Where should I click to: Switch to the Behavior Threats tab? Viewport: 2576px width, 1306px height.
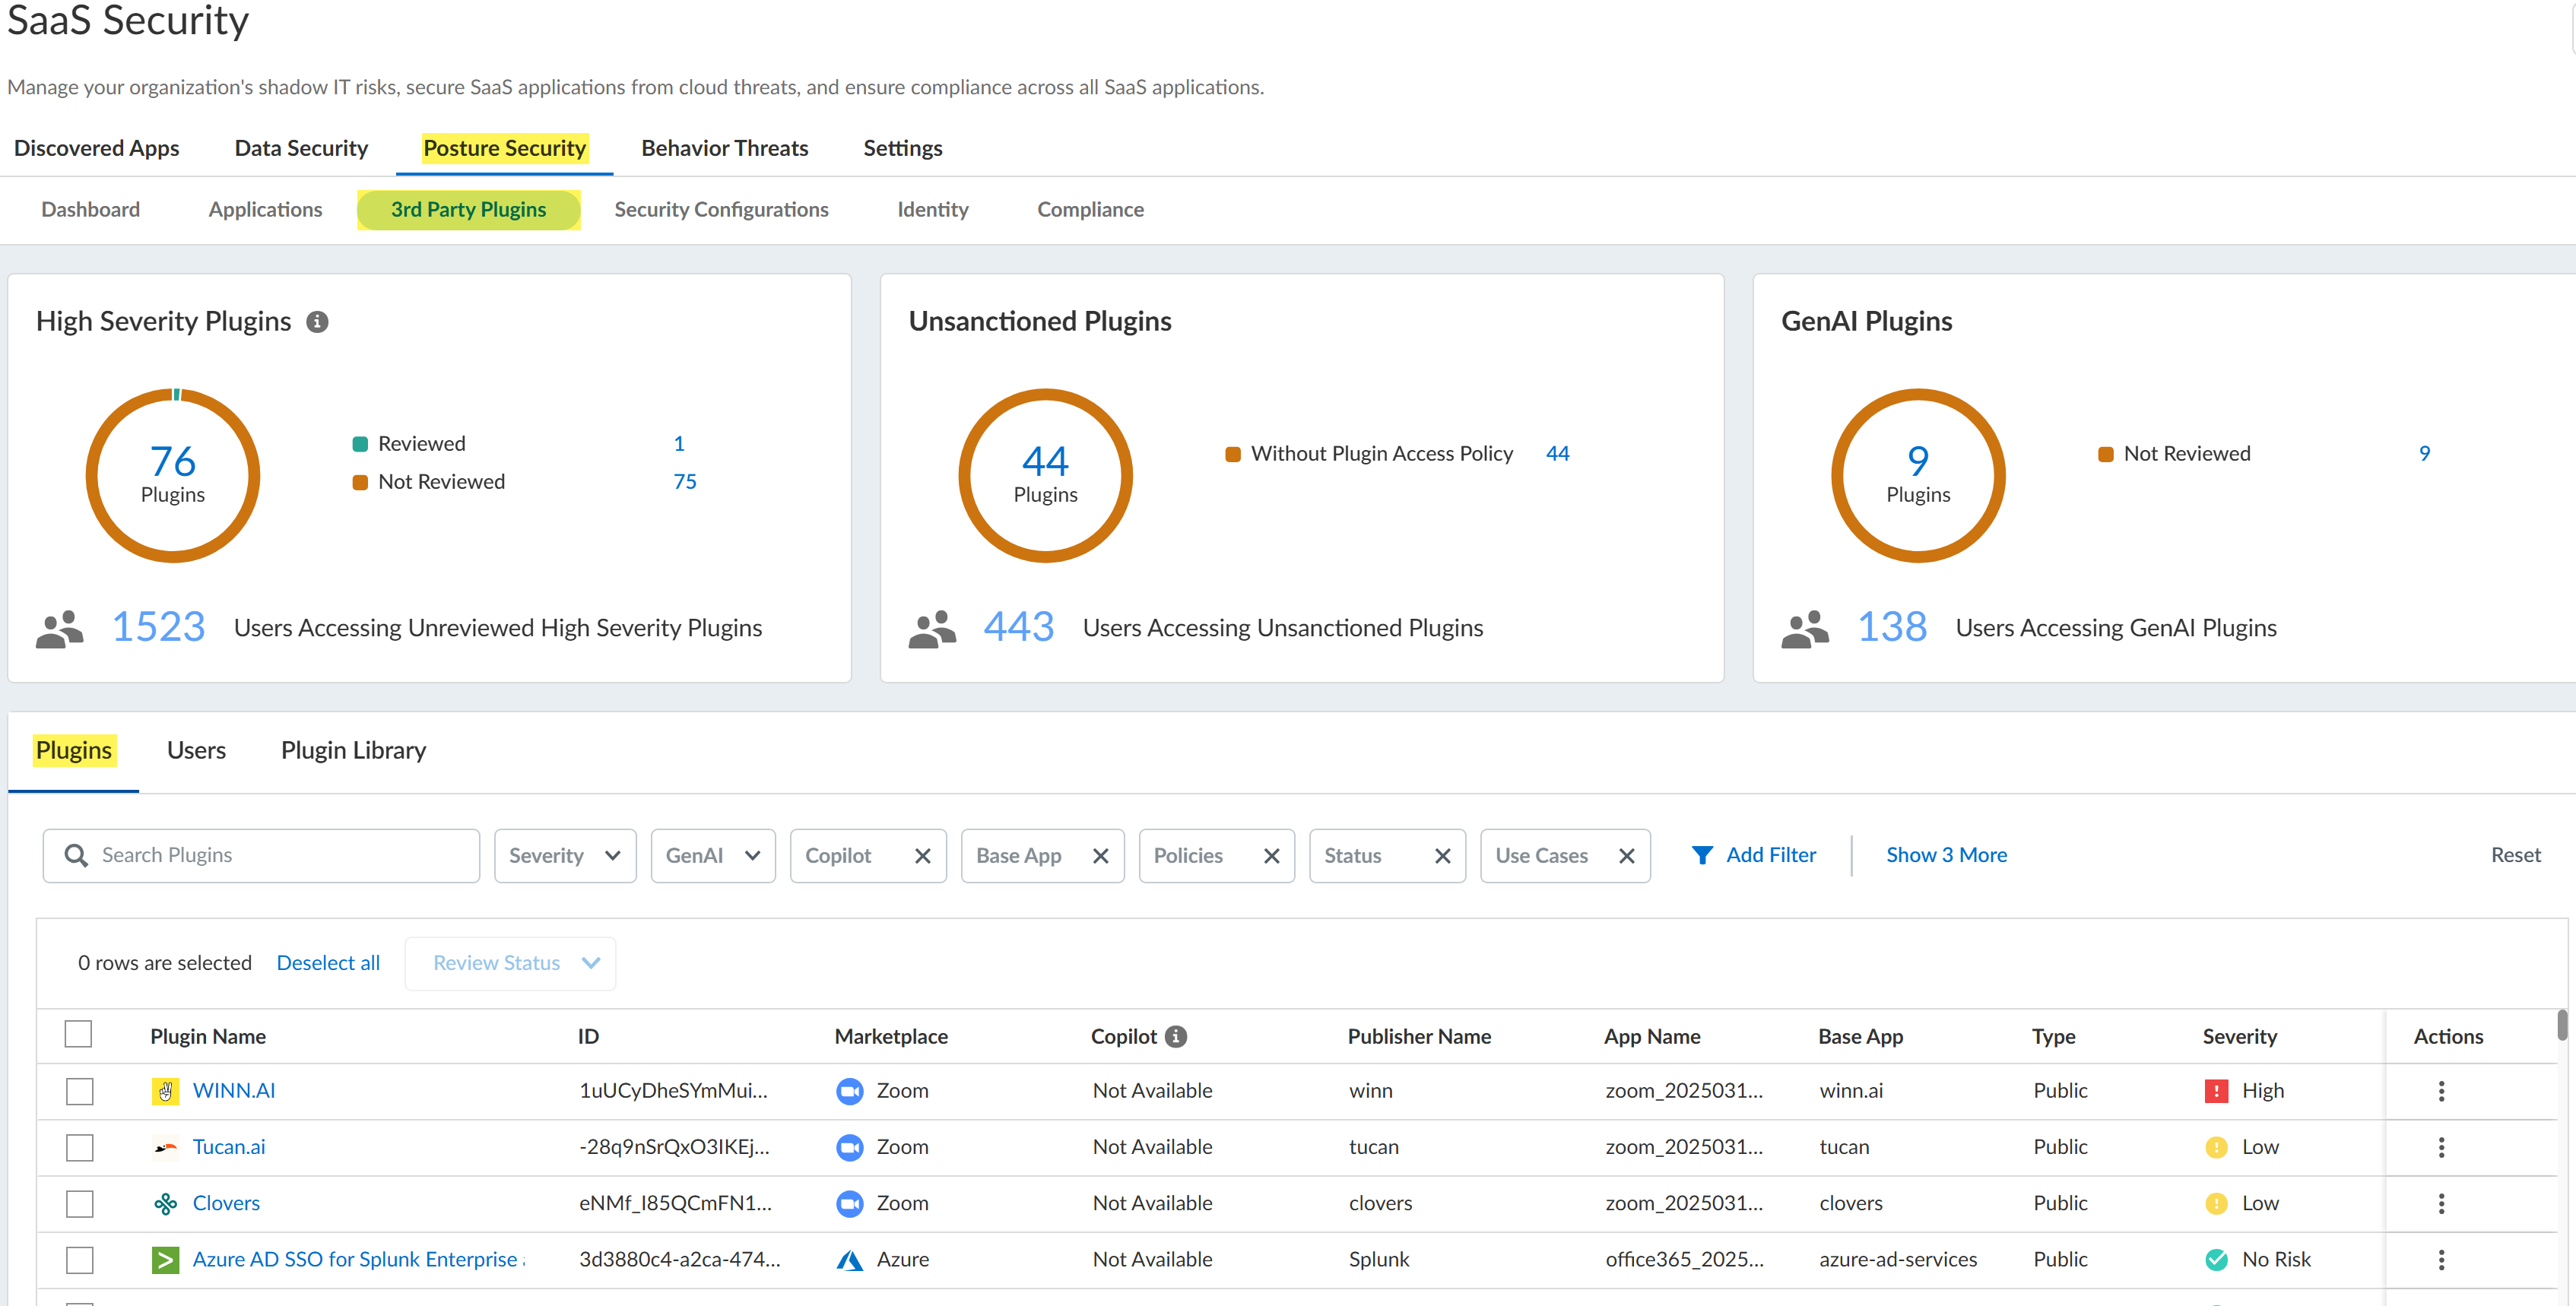(724, 148)
